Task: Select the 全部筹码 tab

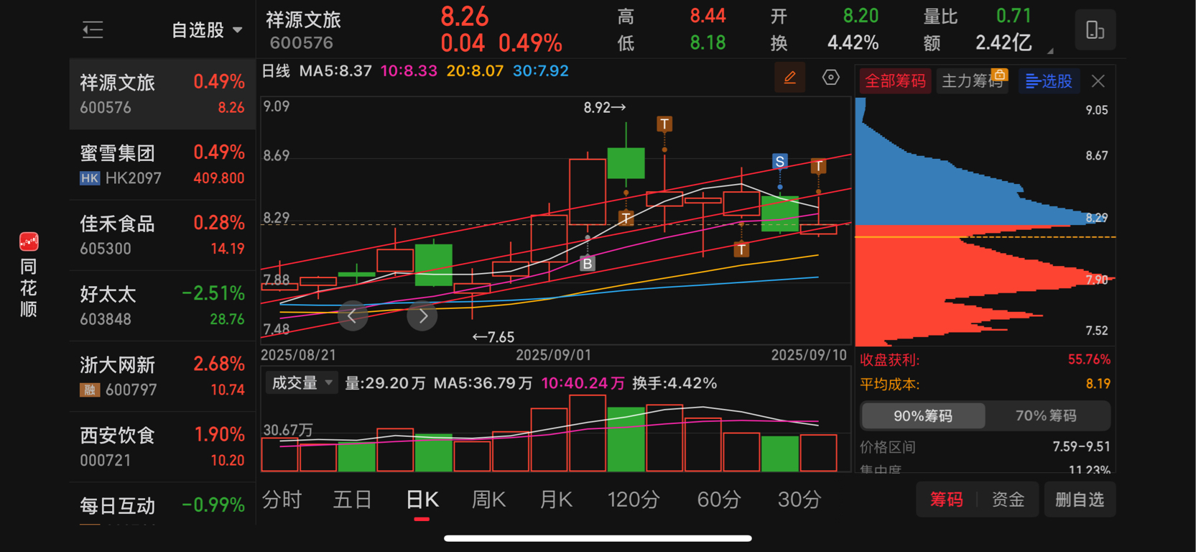Action: pyautogui.click(x=895, y=80)
